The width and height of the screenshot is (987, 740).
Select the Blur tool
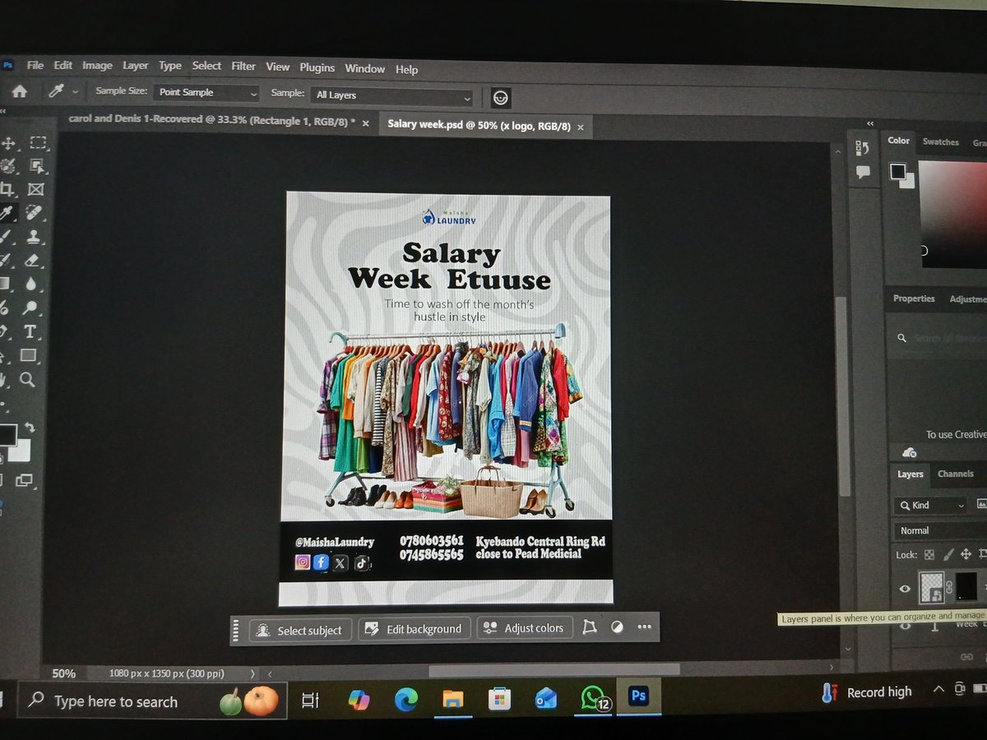pos(31,284)
